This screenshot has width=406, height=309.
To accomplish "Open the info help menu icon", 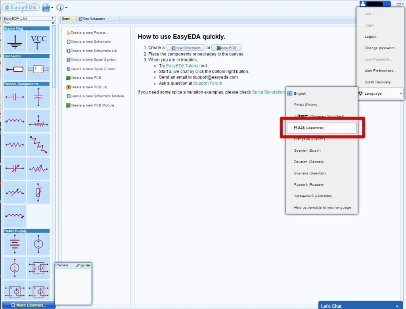I will [61, 8].
